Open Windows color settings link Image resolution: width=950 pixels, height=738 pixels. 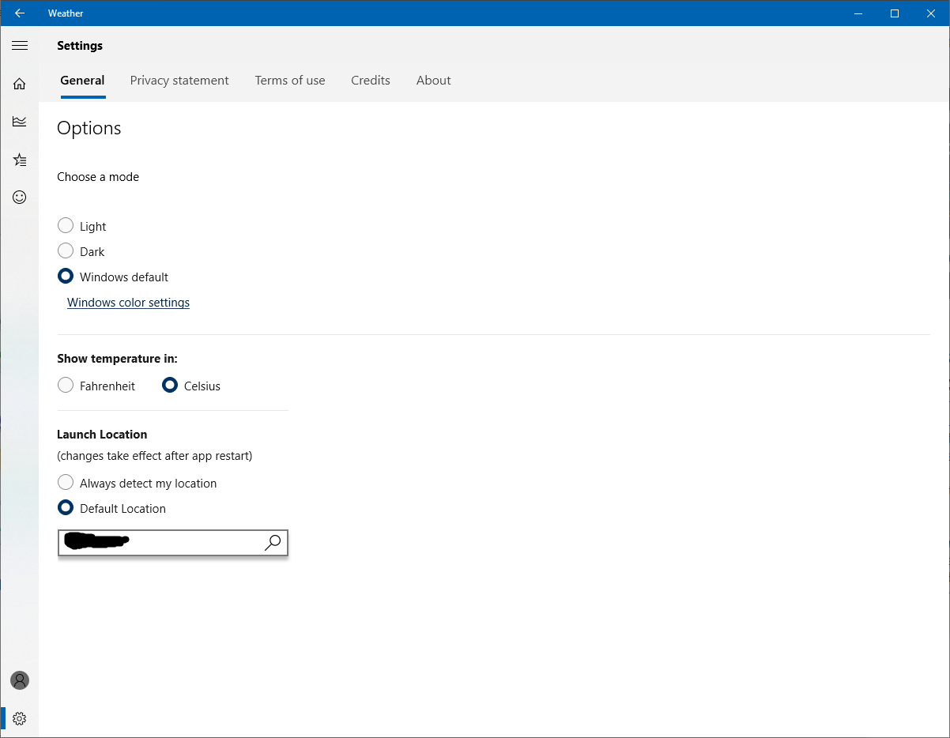[127, 302]
